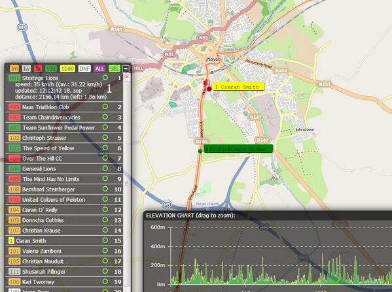Viewport: 392px width, 292px height.
Task: Click the red 404 badge for Over The Hill CC
Action: [x=14, y=159]
